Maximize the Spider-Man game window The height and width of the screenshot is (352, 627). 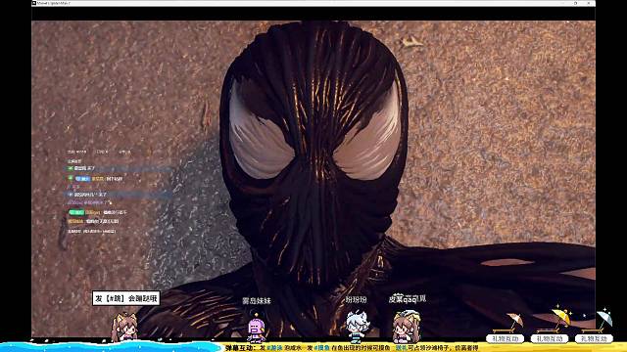pyautogui.click(x=575, y=3)
